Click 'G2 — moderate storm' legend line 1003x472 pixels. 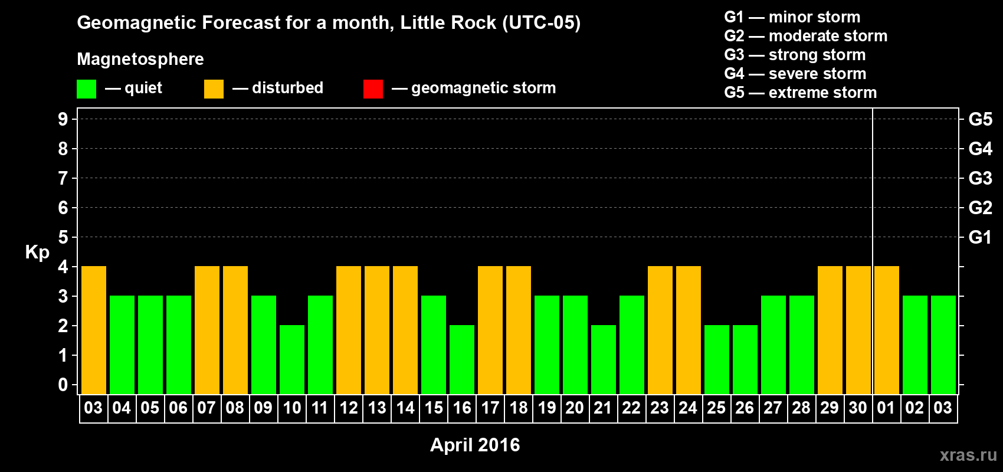(x=805, y=36)
